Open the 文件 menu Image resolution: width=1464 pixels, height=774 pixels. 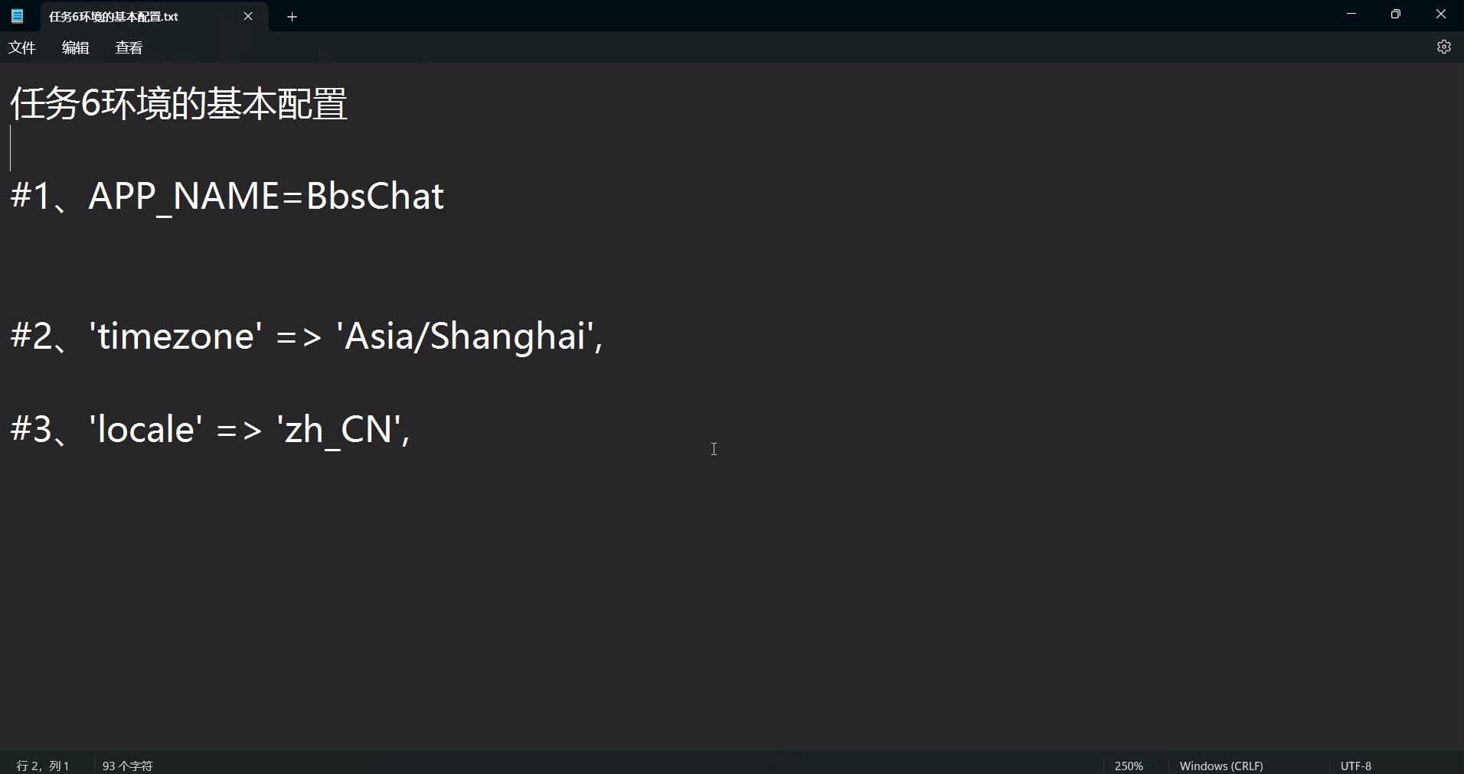[x=21, y=47]
